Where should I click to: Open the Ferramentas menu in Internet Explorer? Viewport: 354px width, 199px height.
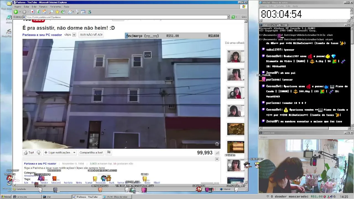[56, 6]
